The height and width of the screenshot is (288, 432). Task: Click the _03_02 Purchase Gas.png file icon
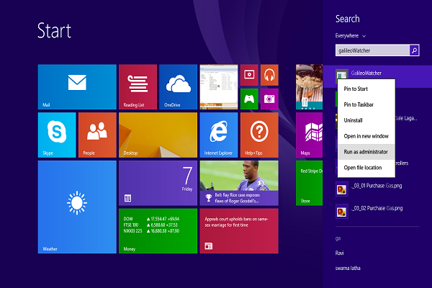coord(341,212)
